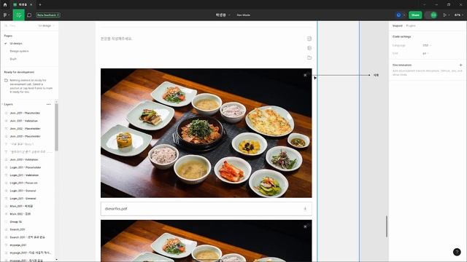This screenshot has width=467, height=262.
Task: Open the file name dropdown arrow
Action: point(229,15)
